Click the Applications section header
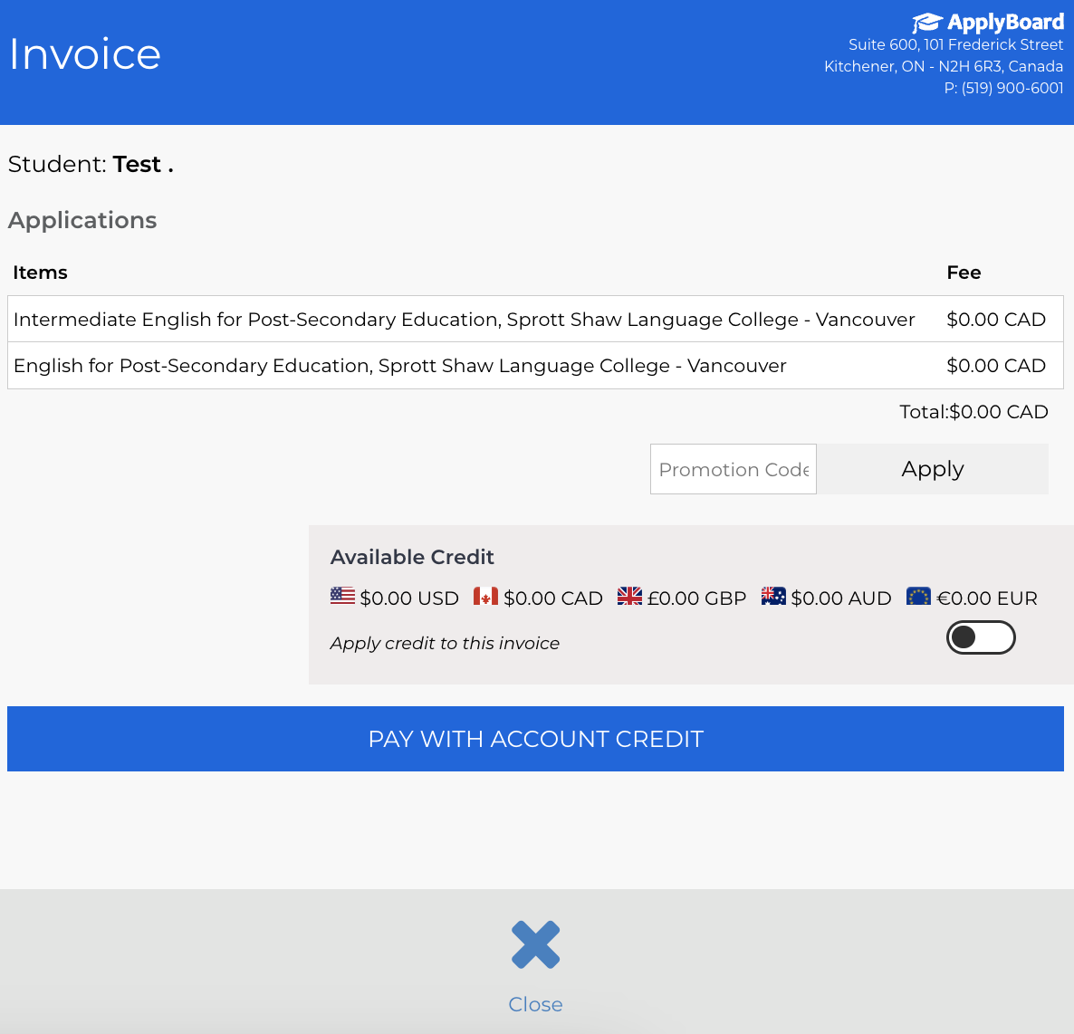Image resolution: width=1074 pixels, height=1034 pixels. click(x=82, y=220)
